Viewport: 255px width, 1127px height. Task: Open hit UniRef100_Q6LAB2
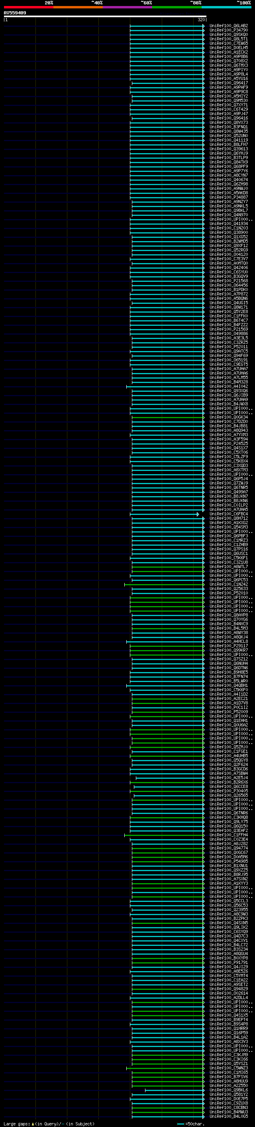[x=229, y=26]
